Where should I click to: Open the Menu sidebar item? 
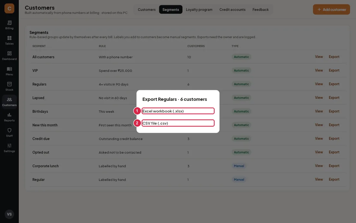[x=9, y=71]
